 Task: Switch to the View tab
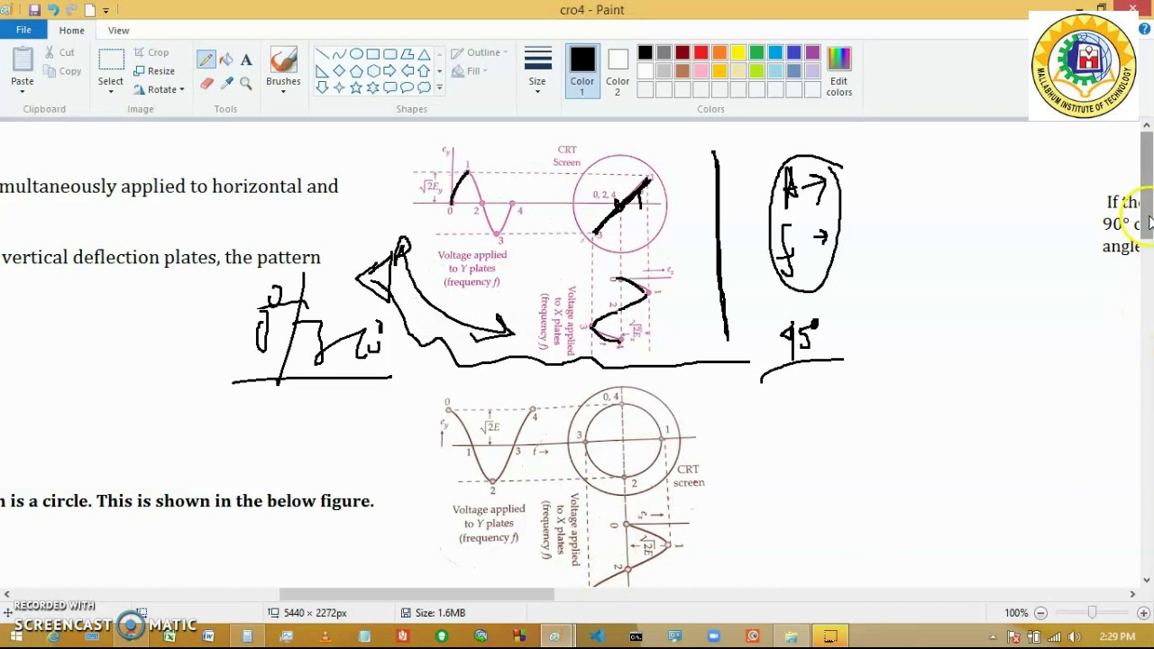[118, 30]
